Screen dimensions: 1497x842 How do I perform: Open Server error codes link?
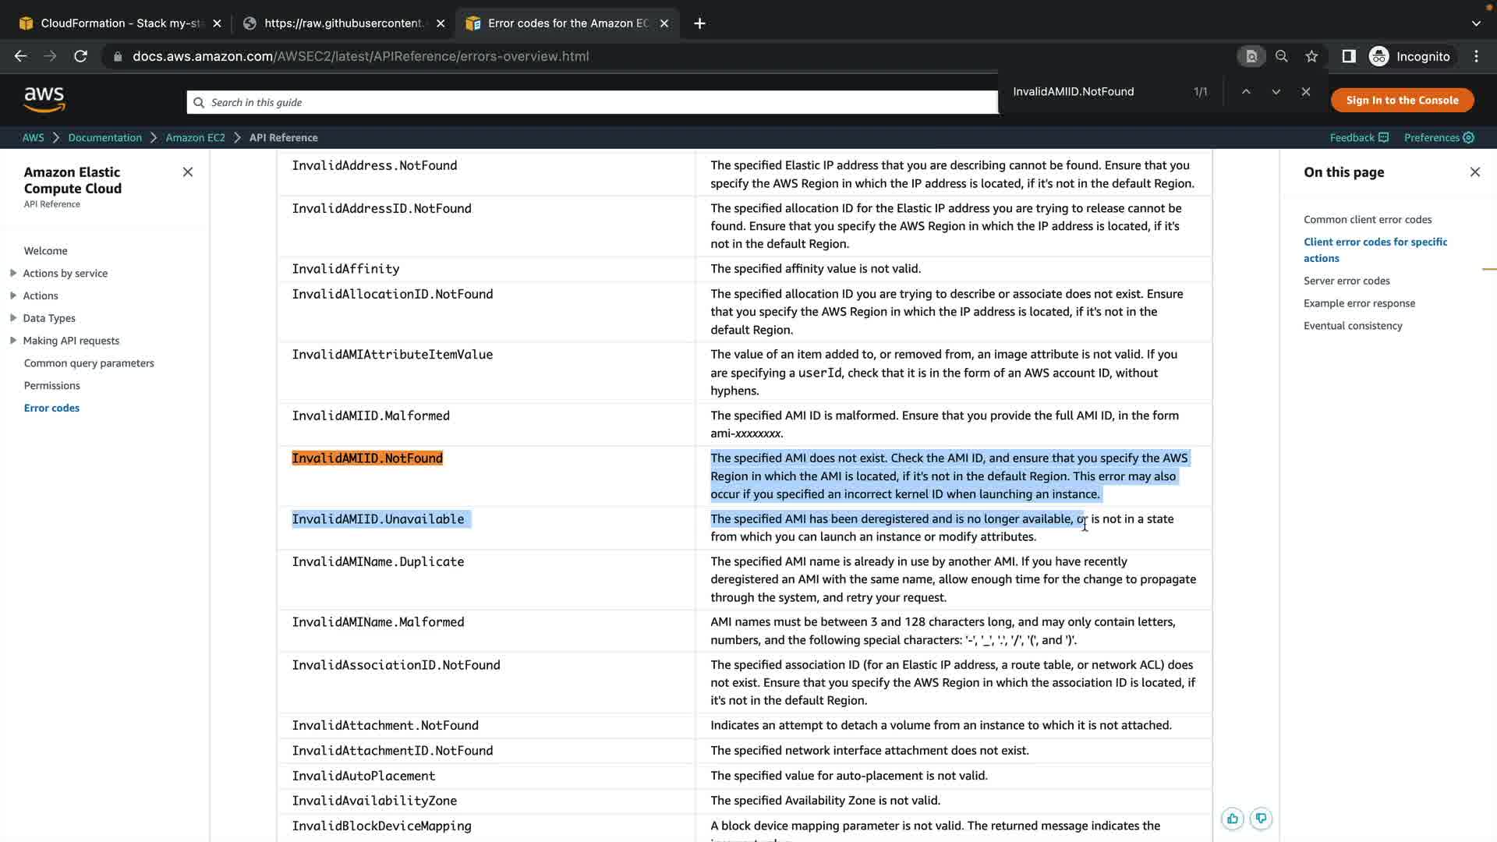click(x=1347, y=281)
